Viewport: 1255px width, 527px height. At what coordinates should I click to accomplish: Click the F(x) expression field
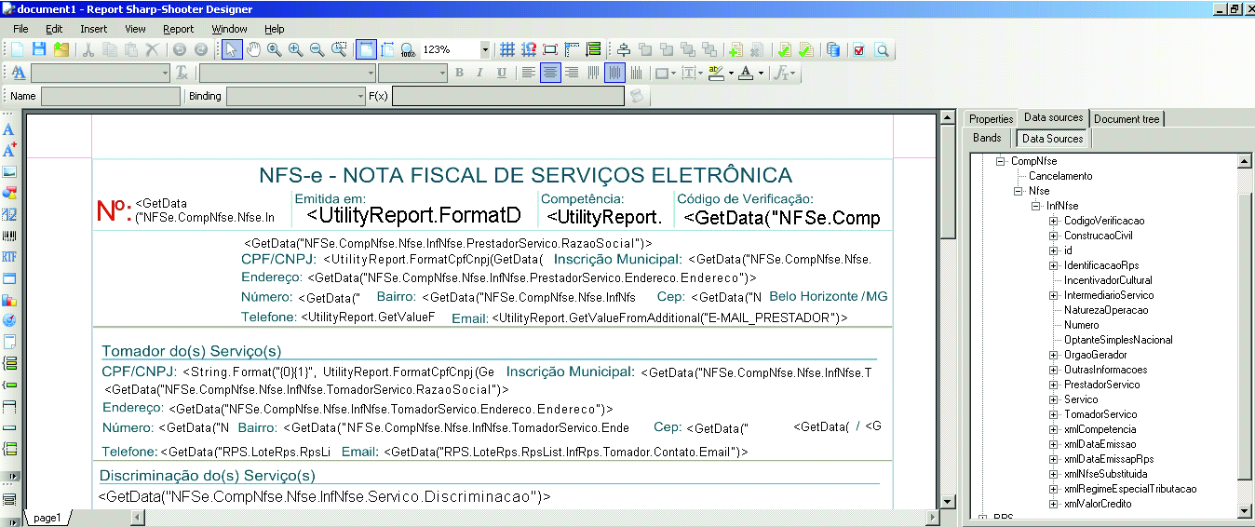coord(508,96)
